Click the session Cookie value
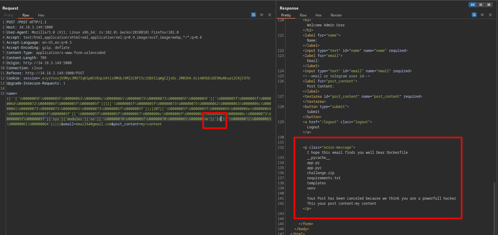Image resolution: width=498 pixels, height=235 pixels. [x=145, y=78]
